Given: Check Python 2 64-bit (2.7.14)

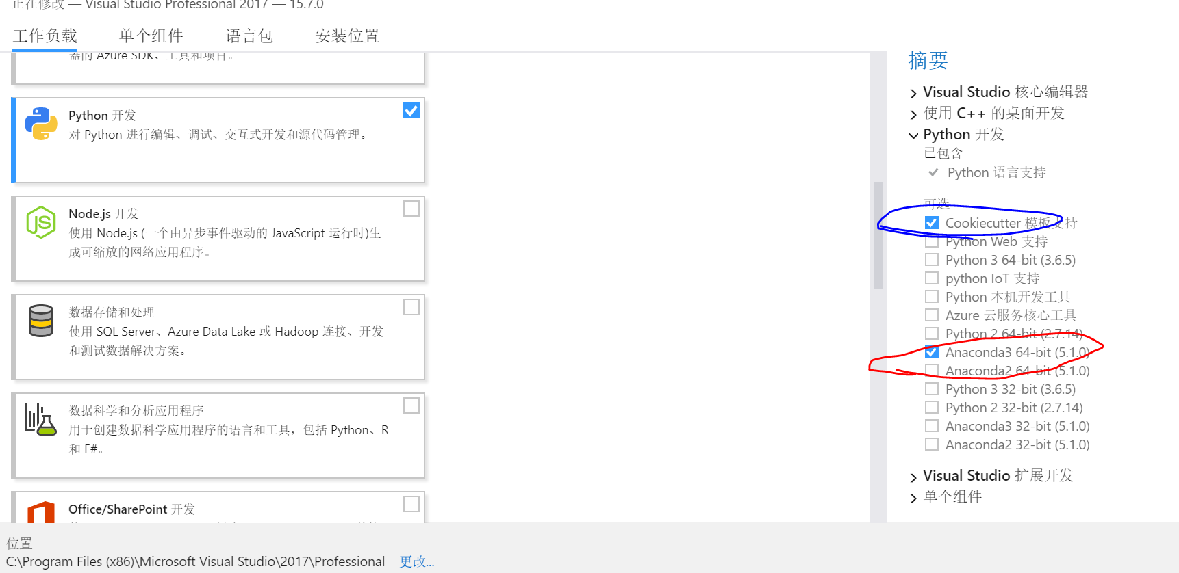Looking at the screenshot, I should (x=932, y=334).
